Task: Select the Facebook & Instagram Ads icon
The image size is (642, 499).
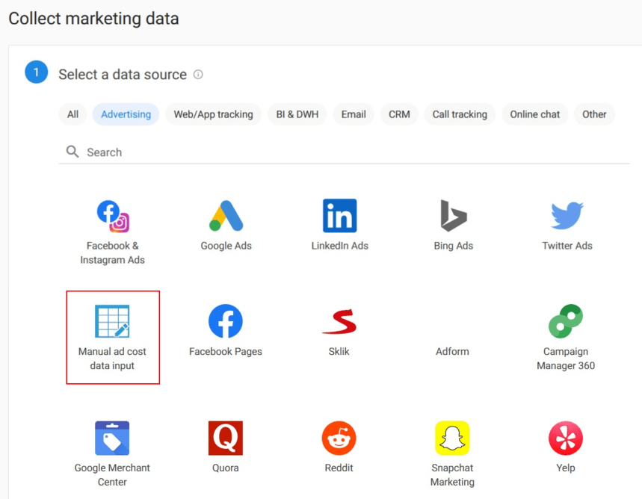Action: (x=113, y=216)
